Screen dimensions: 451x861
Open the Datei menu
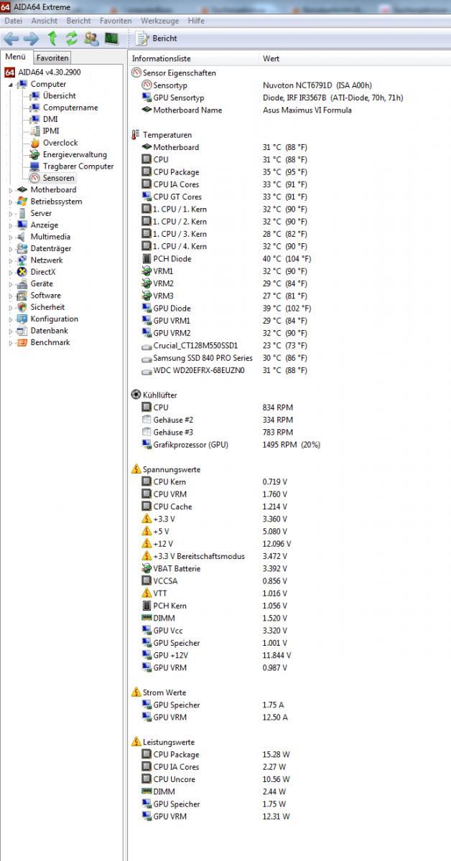(14, 21)
